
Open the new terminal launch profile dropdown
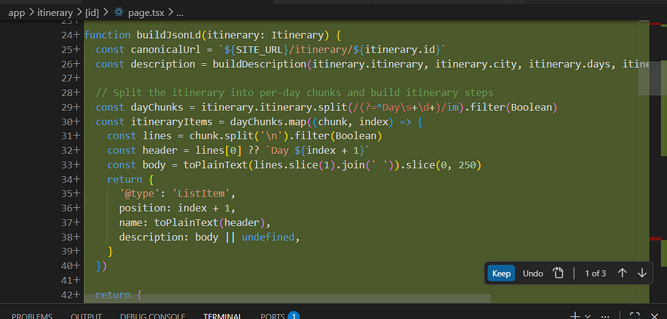tap(588, 316)
